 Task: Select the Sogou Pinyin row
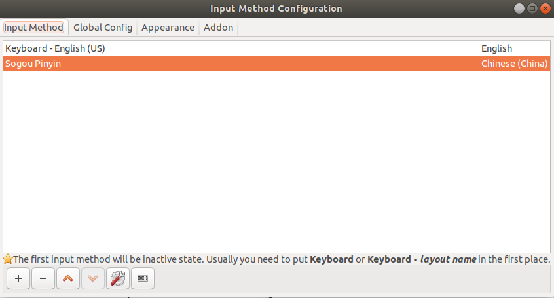(x=276, y=64)
